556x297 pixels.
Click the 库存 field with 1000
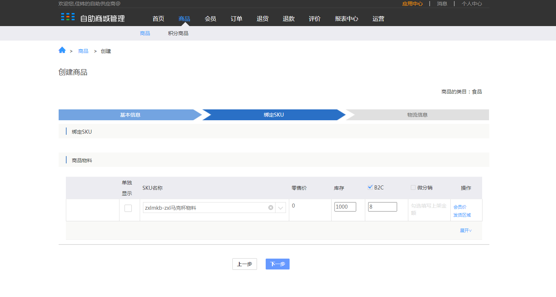tap(345, 207)
